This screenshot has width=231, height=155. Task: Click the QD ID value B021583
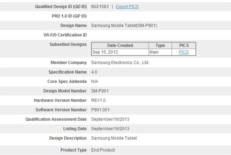coord(99,7)
